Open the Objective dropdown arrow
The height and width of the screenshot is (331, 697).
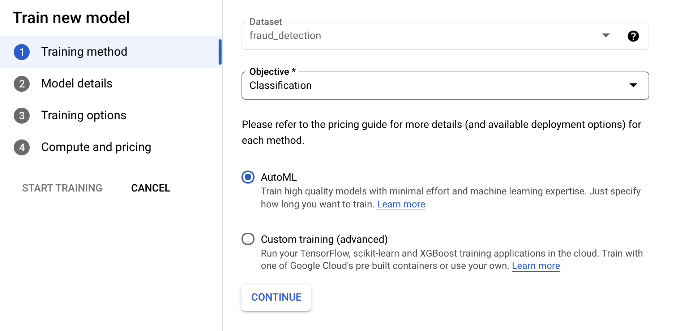pyautogui.click(x=633, y=85)
